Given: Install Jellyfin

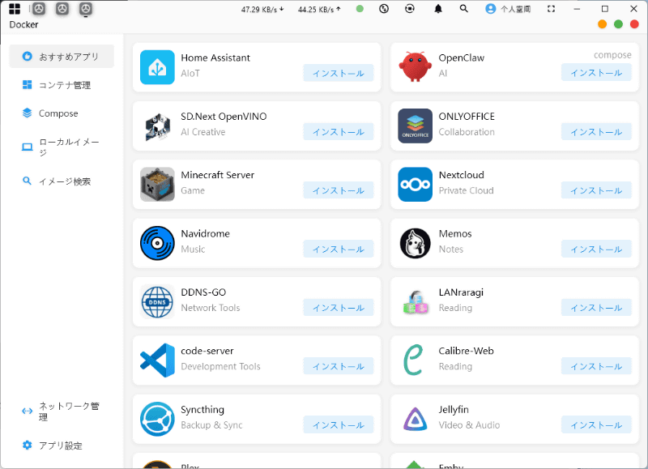Looking at the screenshot, I should click(x=596, y=425).
